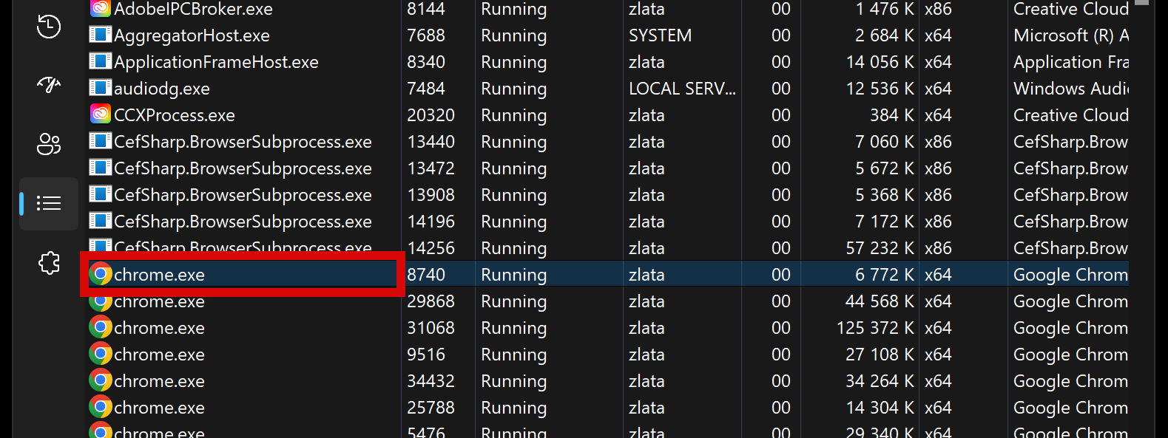The width and height of the screenshot is (1168, 438).
Task: Open the App history sidebar page
Action: (49, 27)
